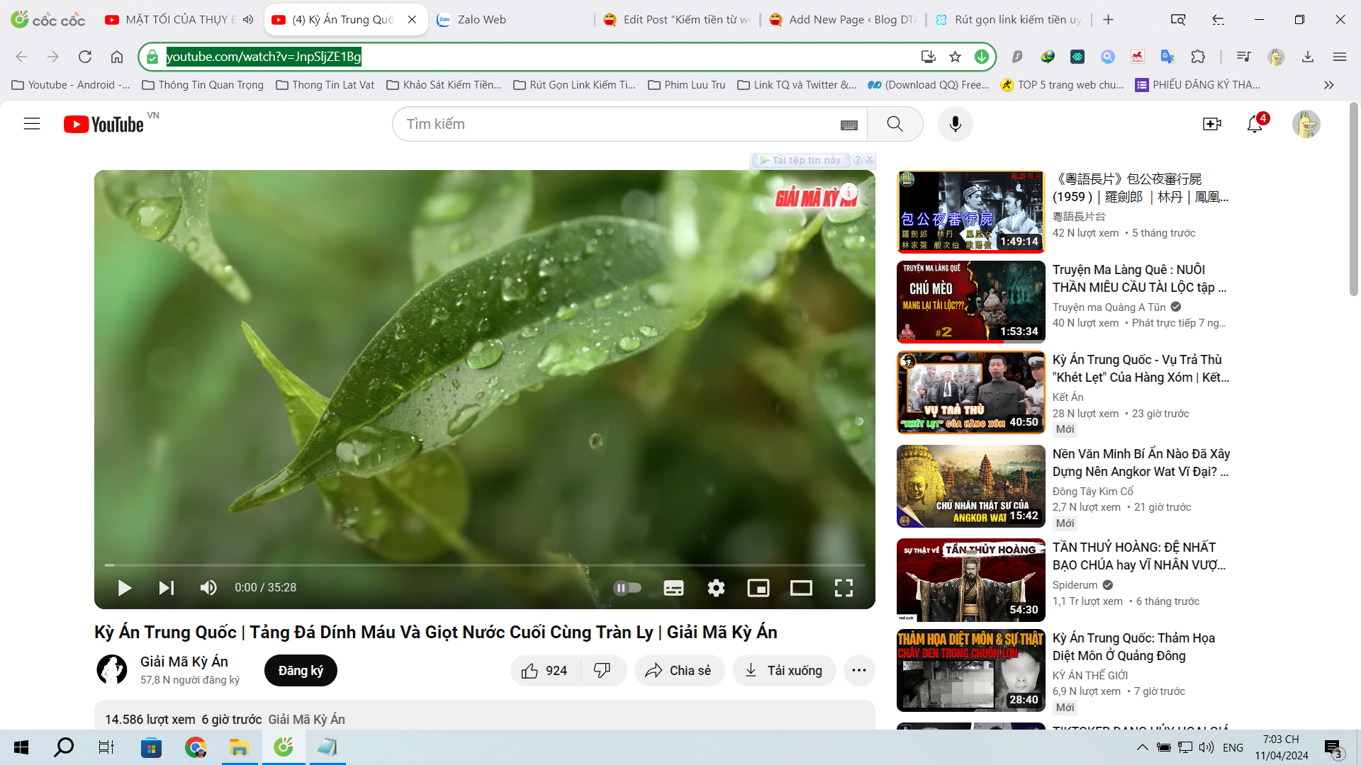Subscribe with Đăng ký button
Viewport: 1361px width, 765px height.
(301, 671)
